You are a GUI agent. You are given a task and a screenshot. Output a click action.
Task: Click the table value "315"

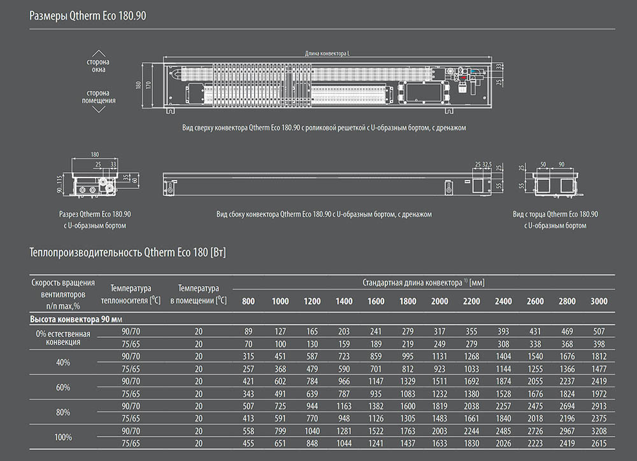tap(248, 356)
